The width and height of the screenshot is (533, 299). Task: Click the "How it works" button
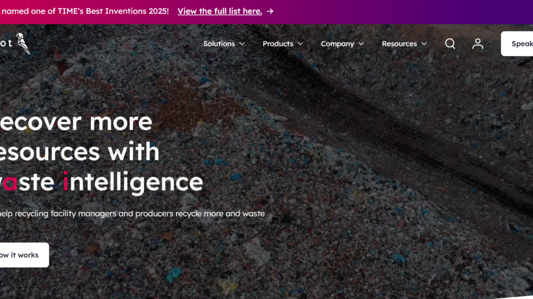25,255
